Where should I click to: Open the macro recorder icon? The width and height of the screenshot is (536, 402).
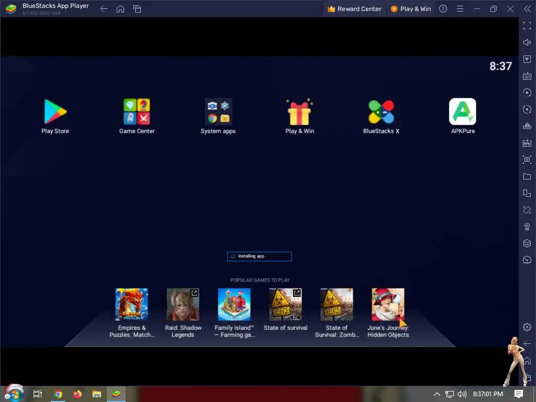527,93
